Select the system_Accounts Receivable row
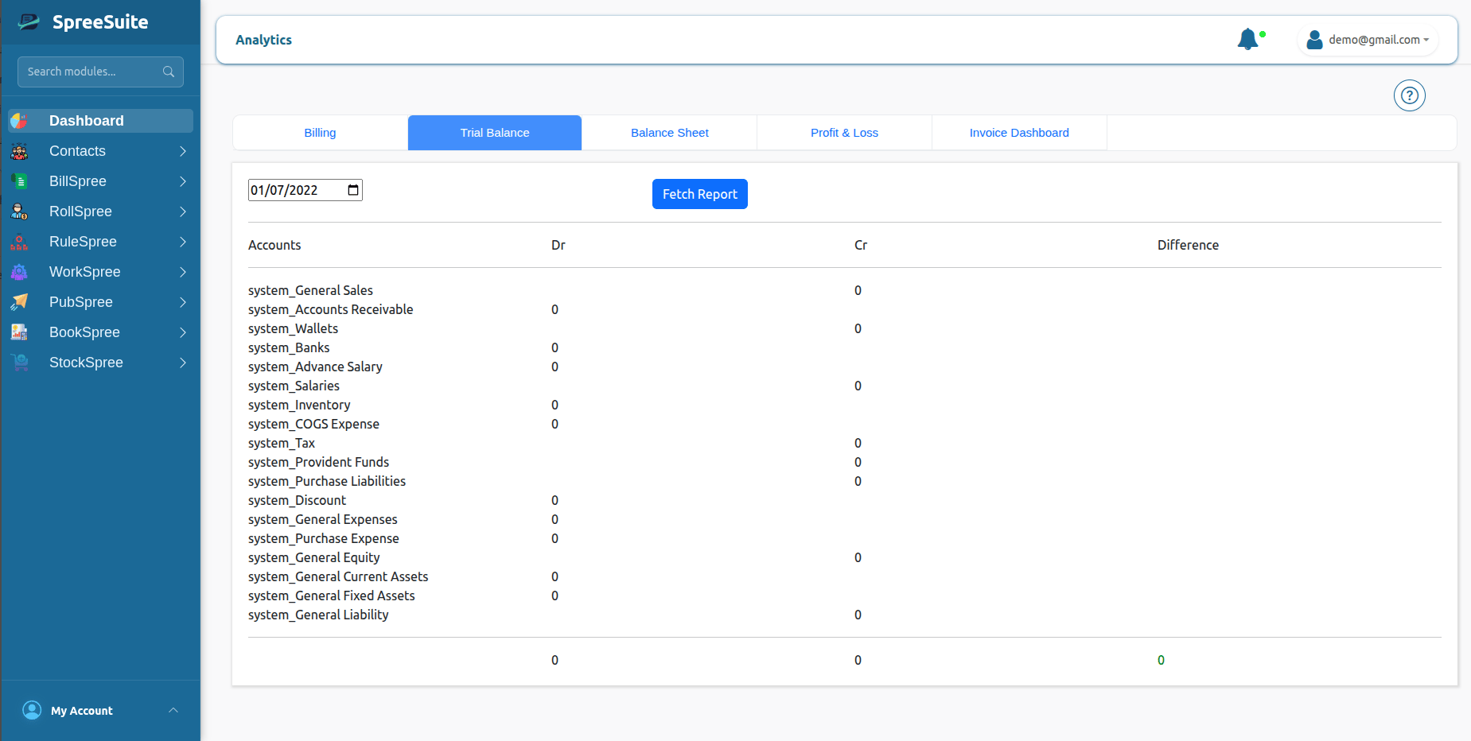The image size is (1471, 741). [330, 309]
